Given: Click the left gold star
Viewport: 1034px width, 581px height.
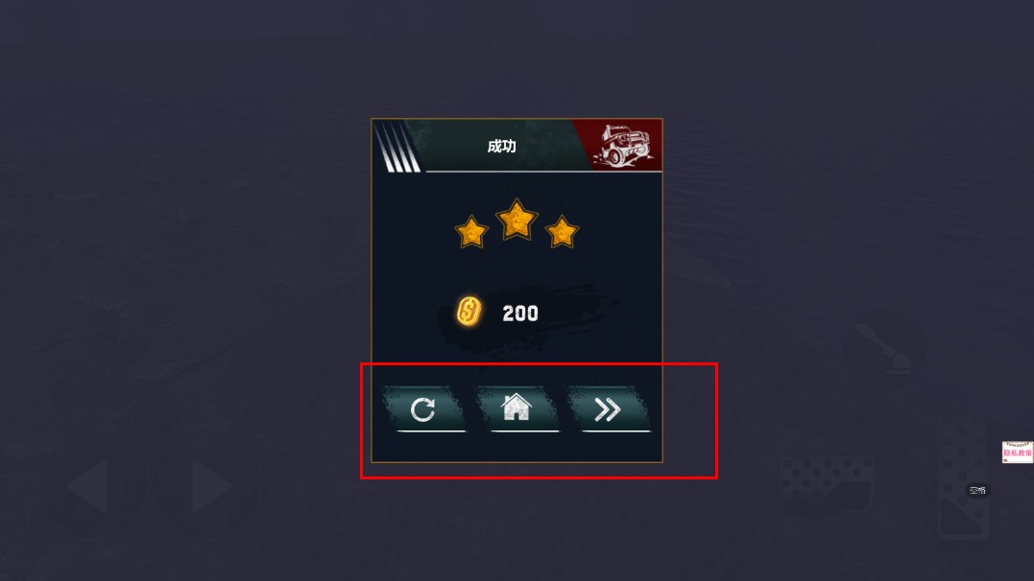Looking at the screenshot, I should 471,232.
